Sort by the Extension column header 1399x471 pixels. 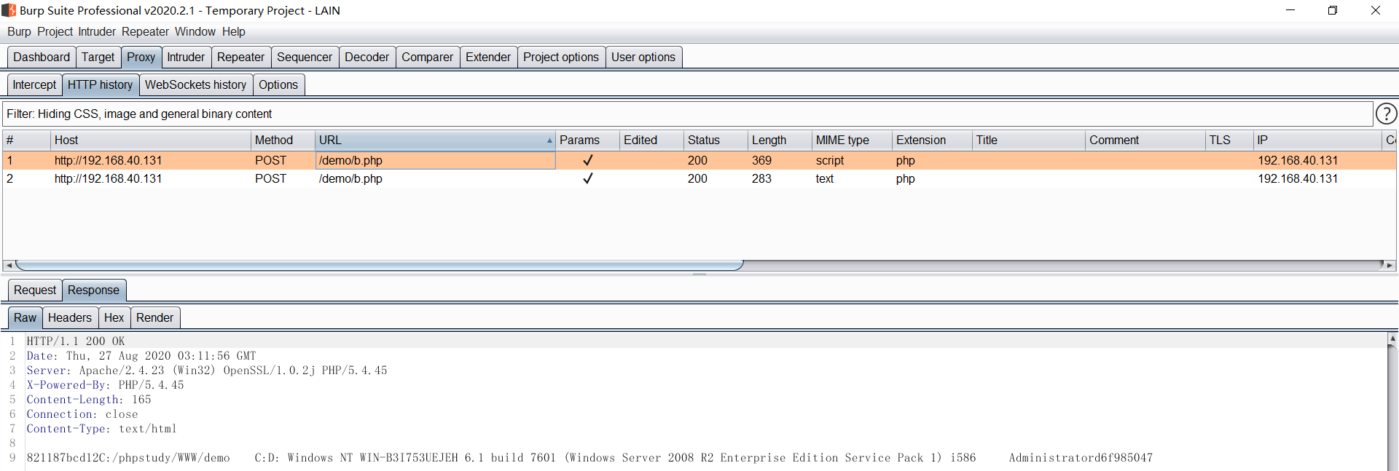(932, 140)
